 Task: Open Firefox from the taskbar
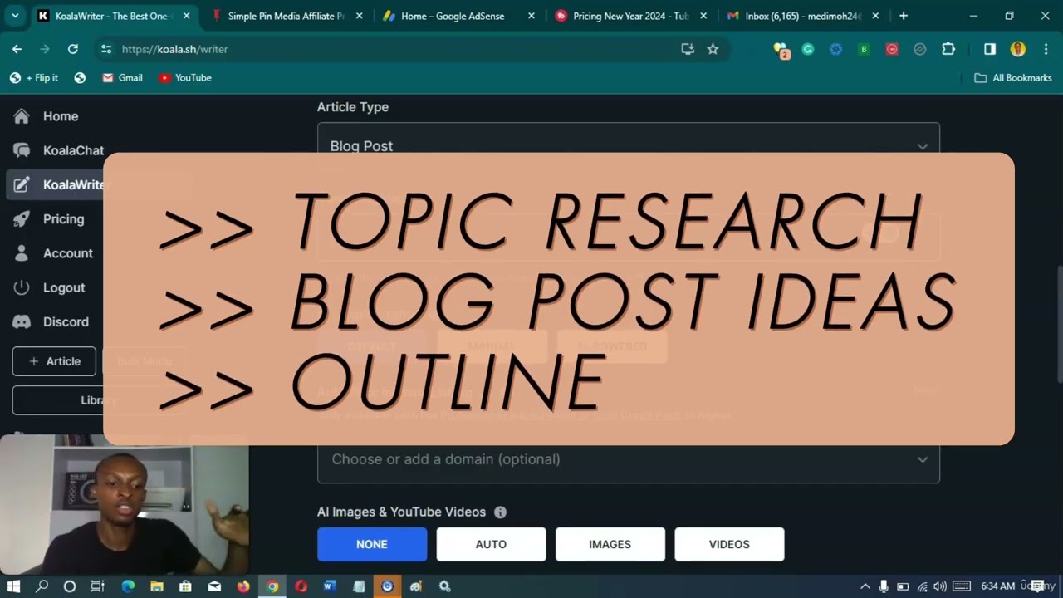pyautogui.click(x=242, y=586)
